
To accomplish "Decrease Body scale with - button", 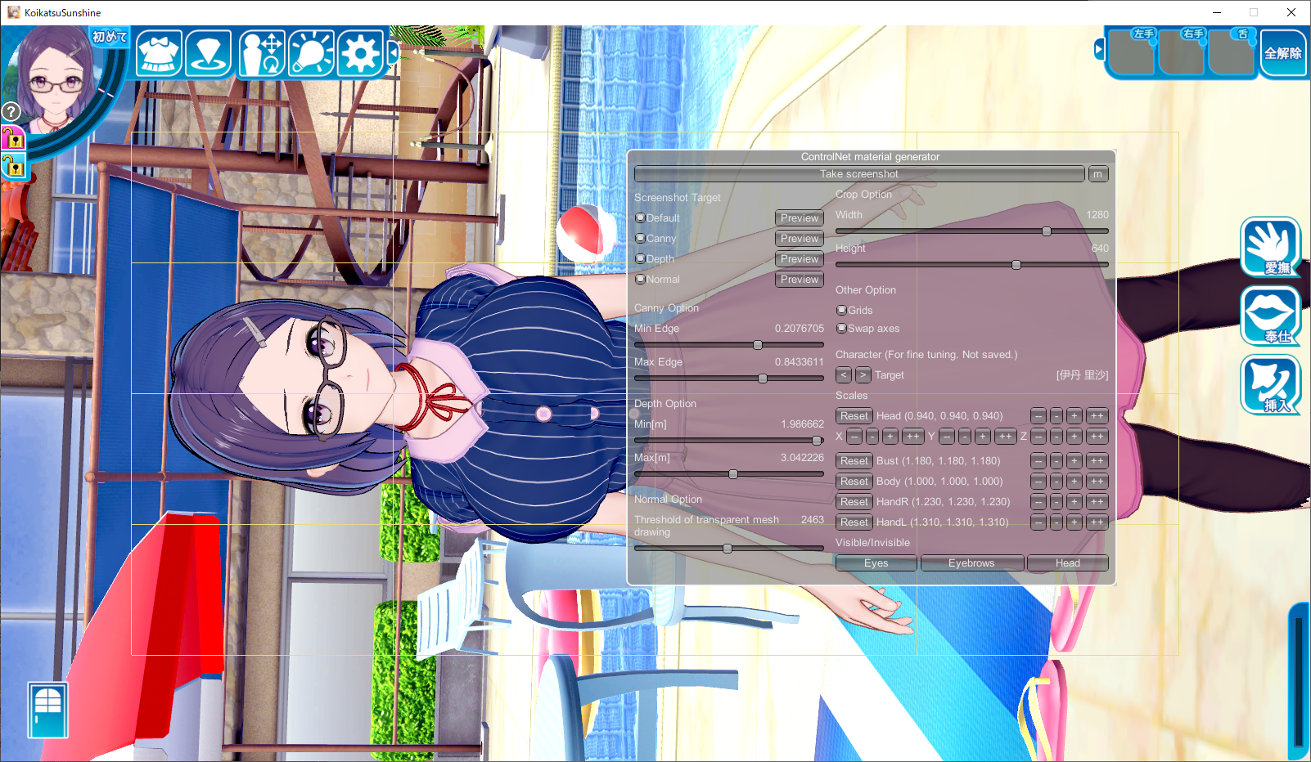I will [x=1056, y=482].
